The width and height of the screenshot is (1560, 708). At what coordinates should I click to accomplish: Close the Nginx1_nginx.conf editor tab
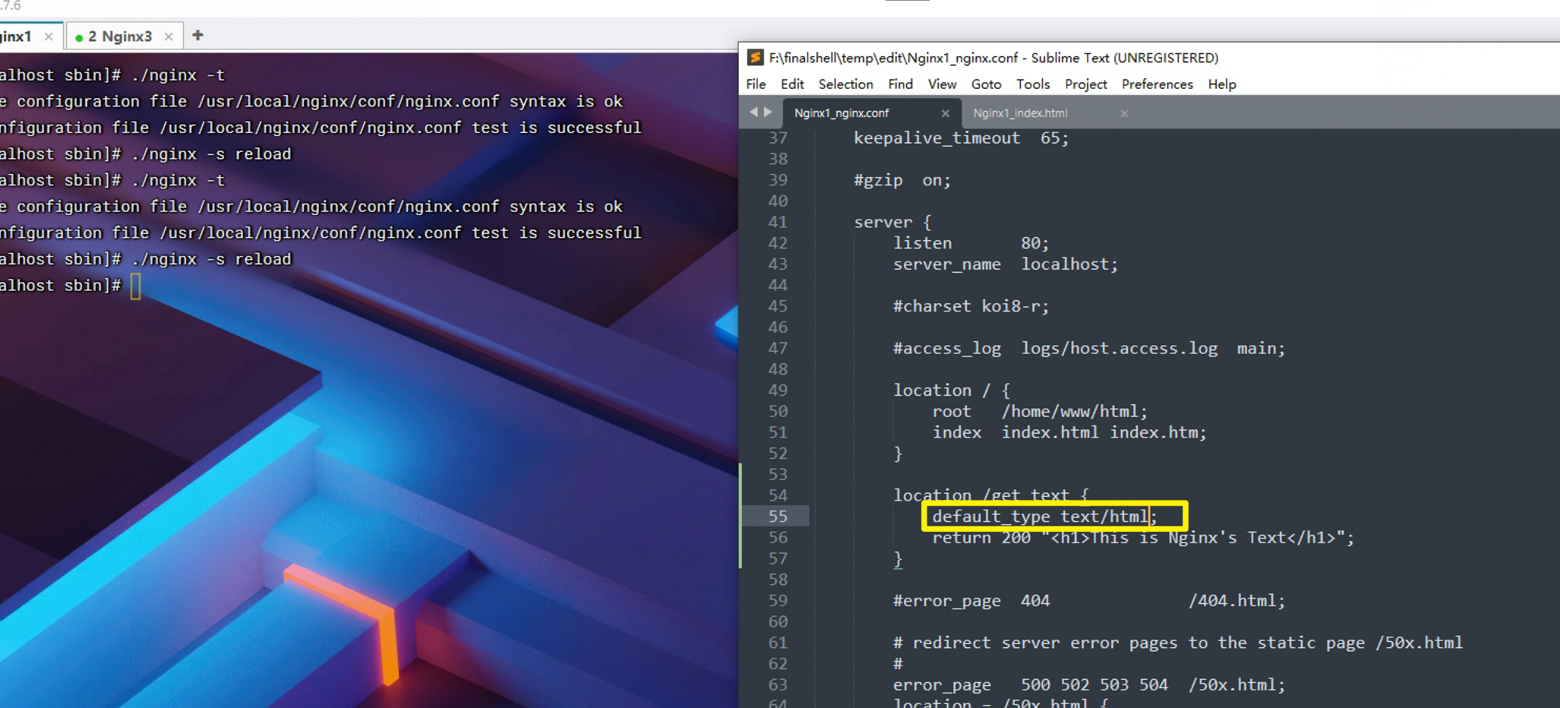pyautogui.click(x=945, y=114)
